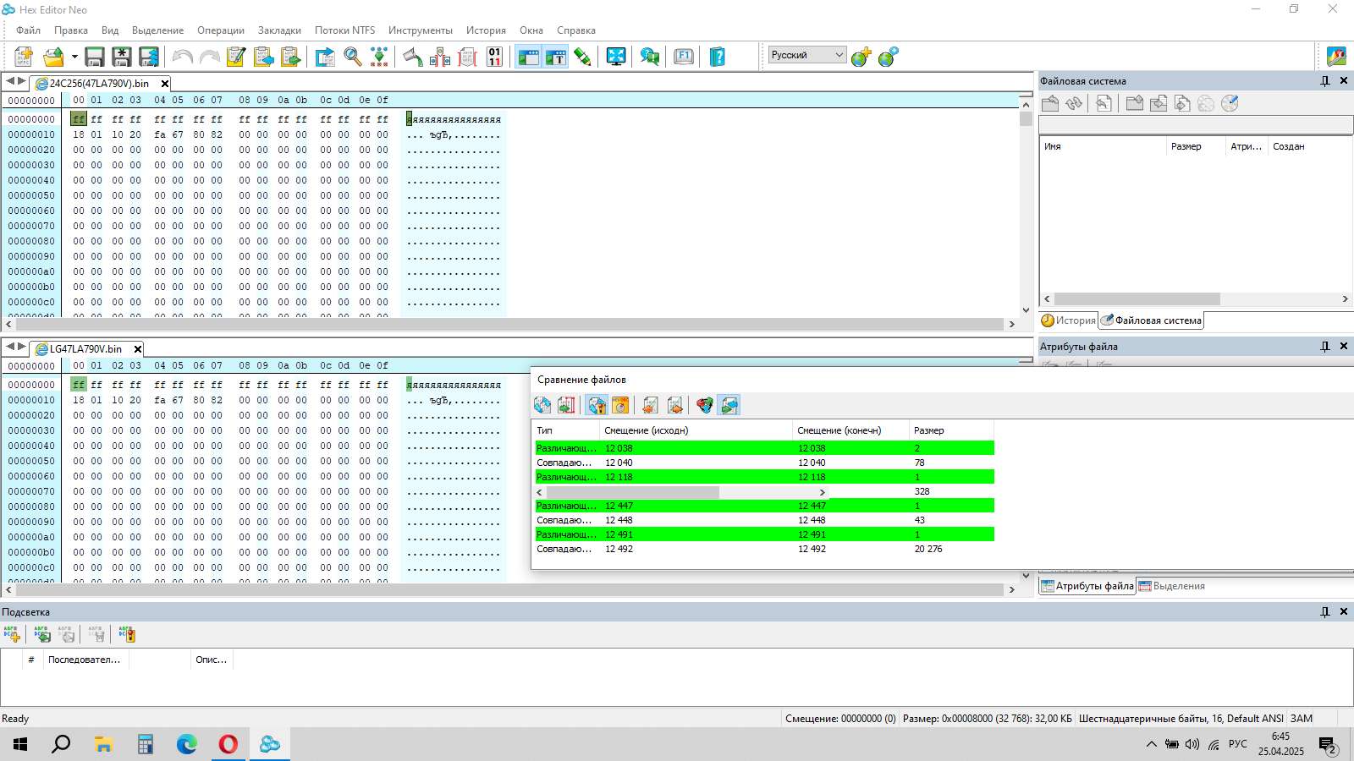The height and width of the screenshot is (761, 1354).
Task: Click the chat bubbles feedback icon
Action: point(650,57)
